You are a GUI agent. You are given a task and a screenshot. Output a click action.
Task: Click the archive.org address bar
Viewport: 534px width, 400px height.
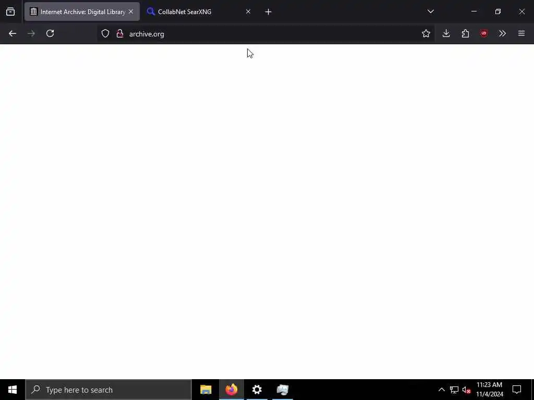click(265, 34)
